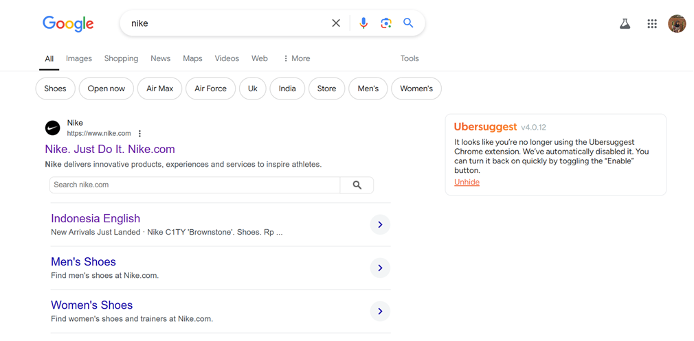Select the Air Max filter chip
This screenshot has width=694, height=341.
point(160,89)
